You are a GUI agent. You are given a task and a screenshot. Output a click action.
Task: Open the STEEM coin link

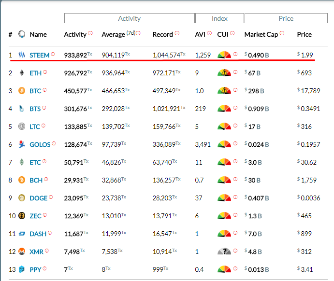(x=40, y=56)
